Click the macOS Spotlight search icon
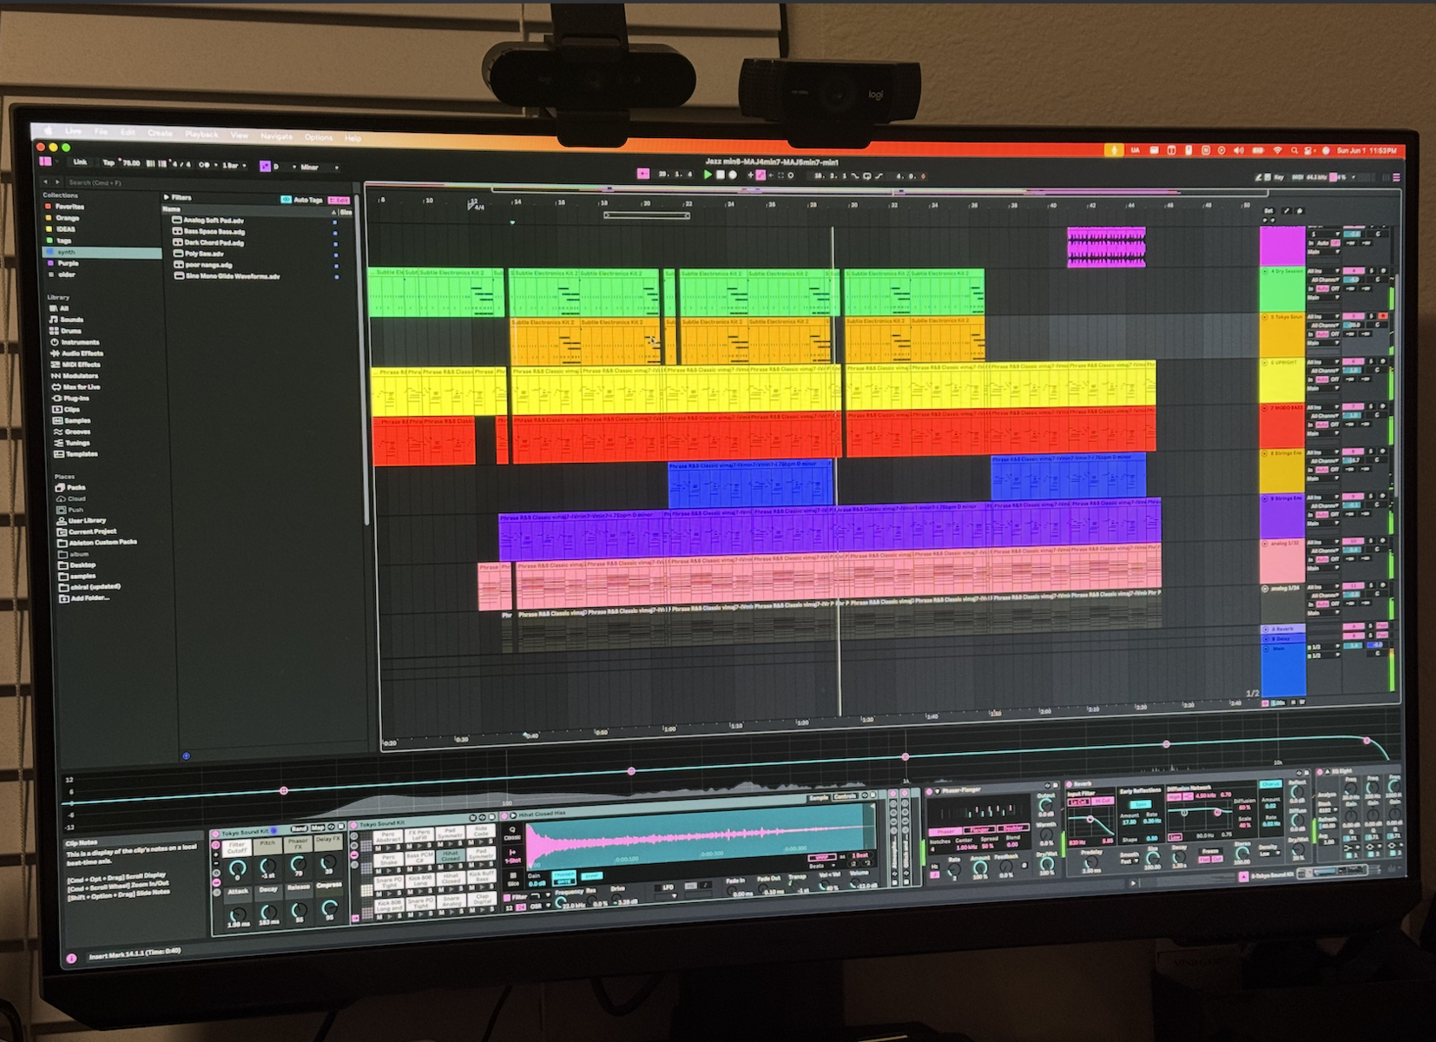 click(1294, 150)
